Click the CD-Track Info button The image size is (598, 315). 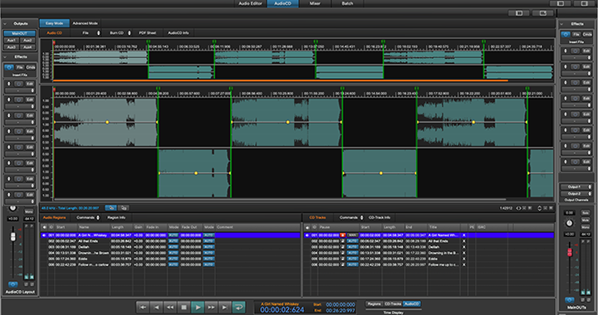click(380, 218)
